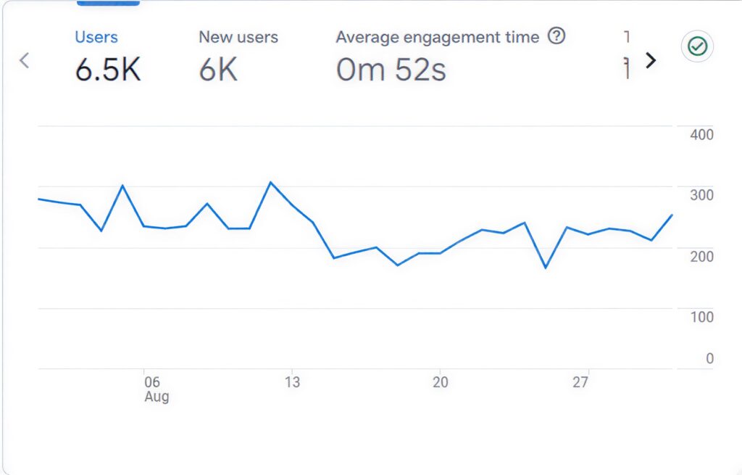
Task: Click the 13 date label
Action: coord(293,381)
